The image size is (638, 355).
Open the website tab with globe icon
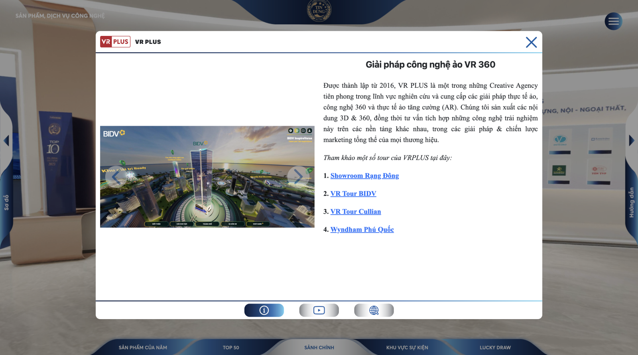point(374,310)
